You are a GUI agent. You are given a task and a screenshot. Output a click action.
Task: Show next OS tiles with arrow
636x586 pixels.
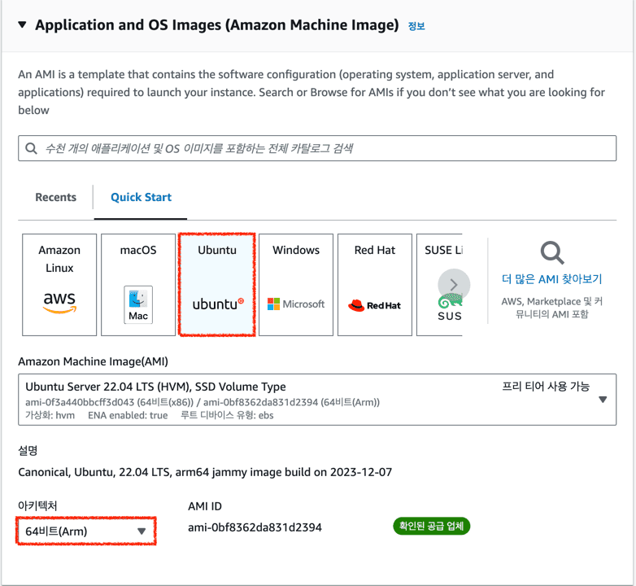tap(454, 285)
